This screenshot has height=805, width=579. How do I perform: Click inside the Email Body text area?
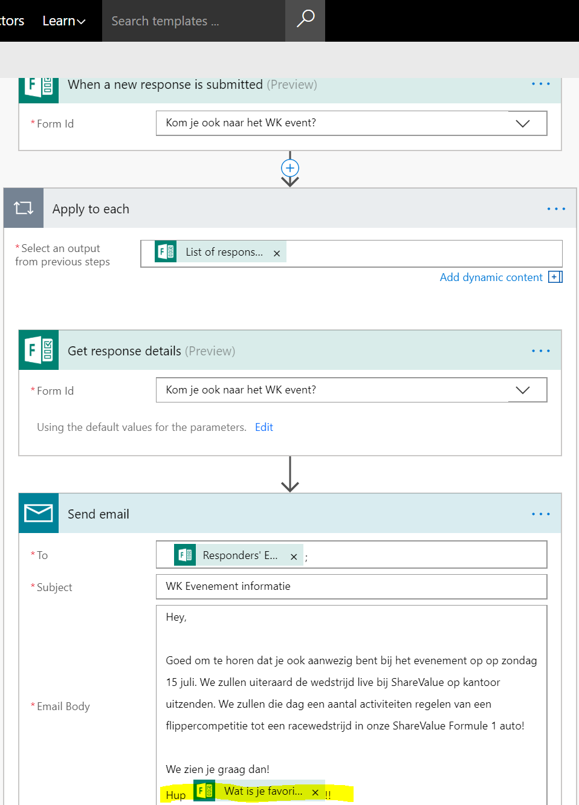click(351, 705)
